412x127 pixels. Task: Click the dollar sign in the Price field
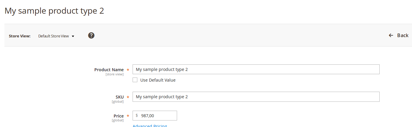point(137,115)
